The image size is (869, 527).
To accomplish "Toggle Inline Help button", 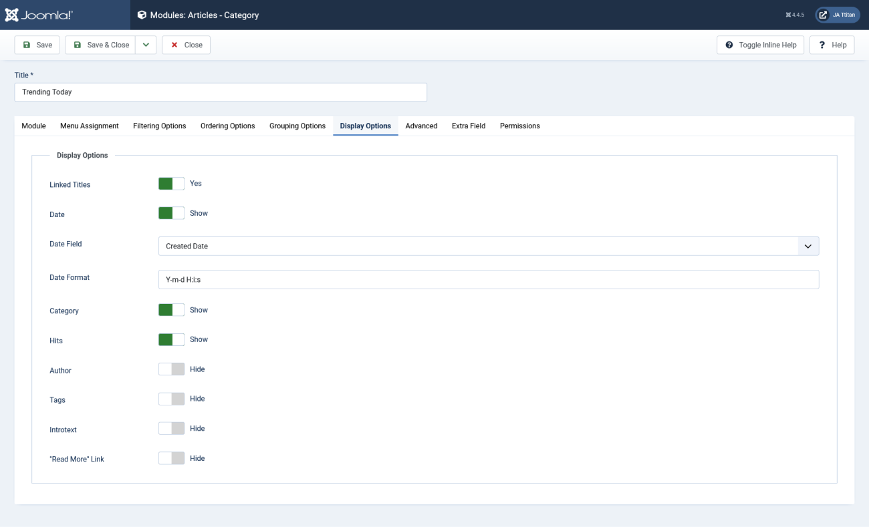I will (x=761, y=45).
